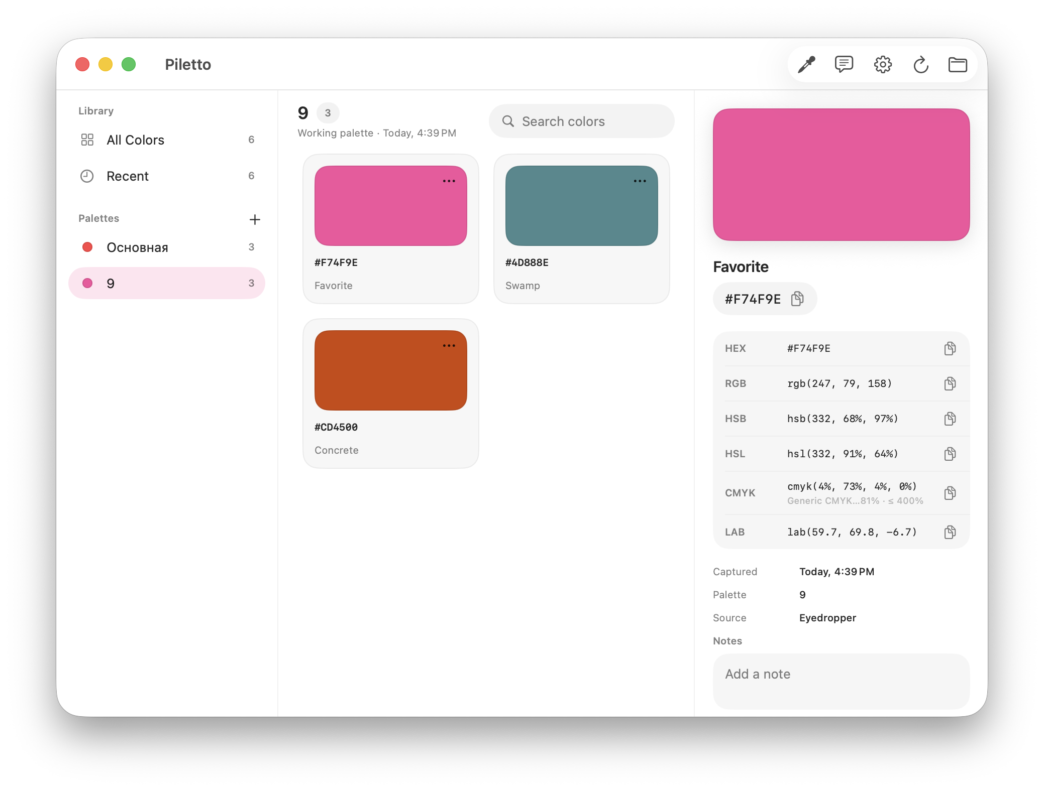Image resolution: width=1044 pixels, height=791 pixels.
Task: Click #CD4500 hex label on Concrete card
Action: point(336,427)
